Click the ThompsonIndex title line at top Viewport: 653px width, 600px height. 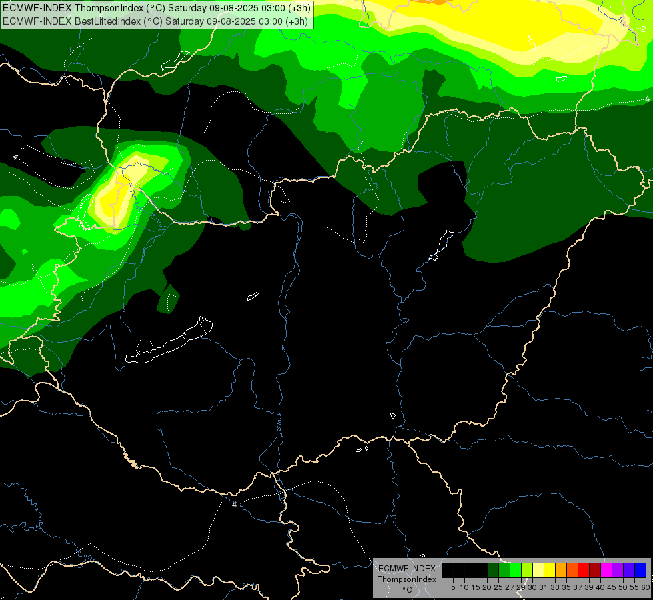(x=157, y=8)
